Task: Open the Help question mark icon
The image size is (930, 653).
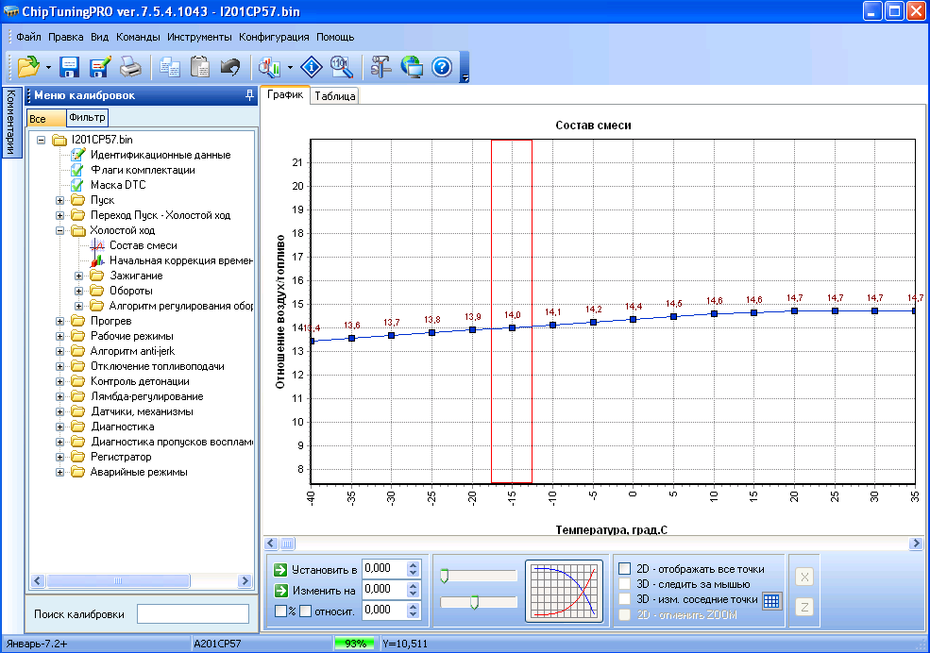Action: (442, 67)
